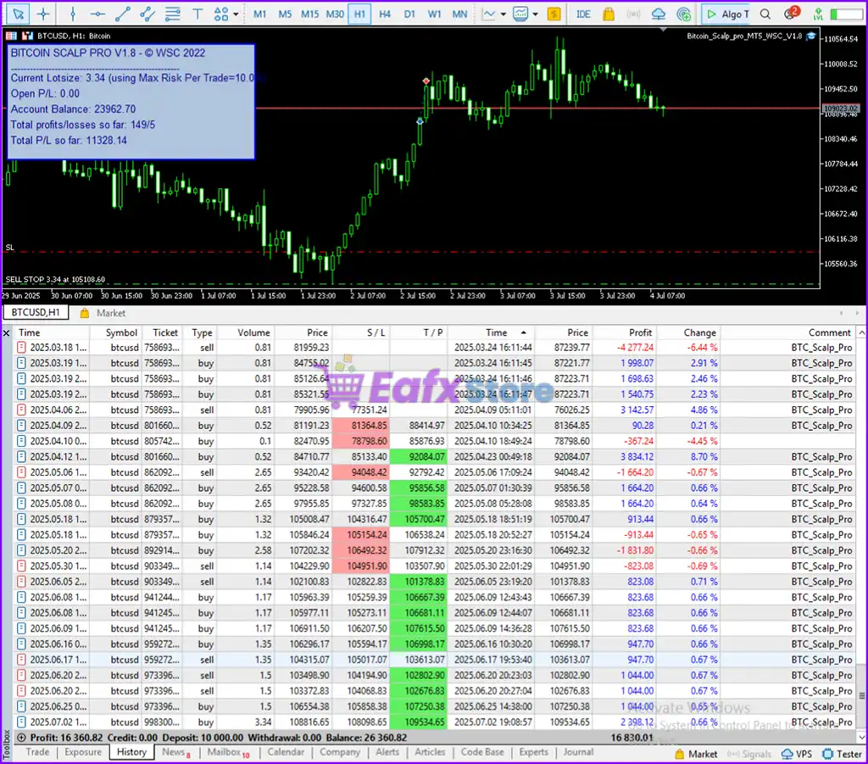The image size is (868, 764).
Task: Open the Market chart tab
Action: click(103, 313)
